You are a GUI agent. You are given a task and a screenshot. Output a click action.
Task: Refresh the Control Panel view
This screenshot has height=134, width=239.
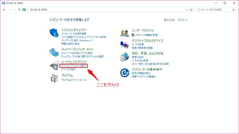(191, 10)
